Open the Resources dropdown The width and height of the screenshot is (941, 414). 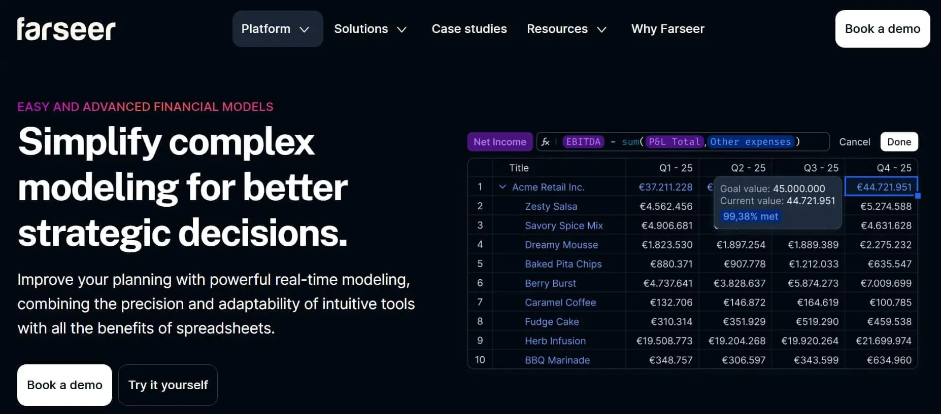pyautogui.click(x=567, y=29)
